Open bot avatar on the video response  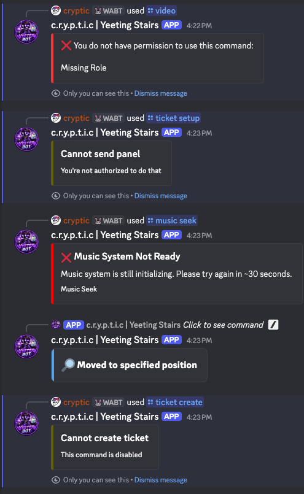tap(26, 32)
